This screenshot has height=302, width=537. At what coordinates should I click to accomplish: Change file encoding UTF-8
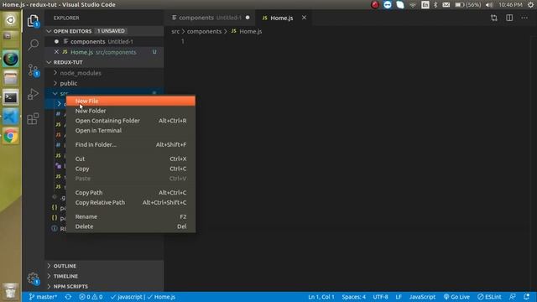click(380, 297)
